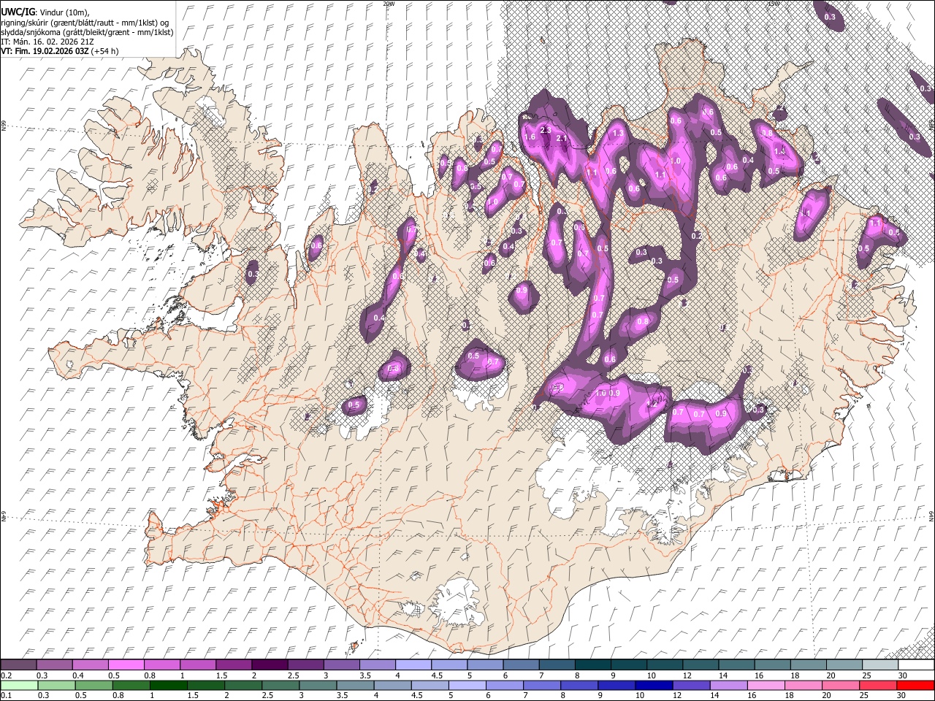The height and width of the screenshot is (701, 935).
Task: Click the 15W longitude label at the top edge
Action: [x=774, y=4]
